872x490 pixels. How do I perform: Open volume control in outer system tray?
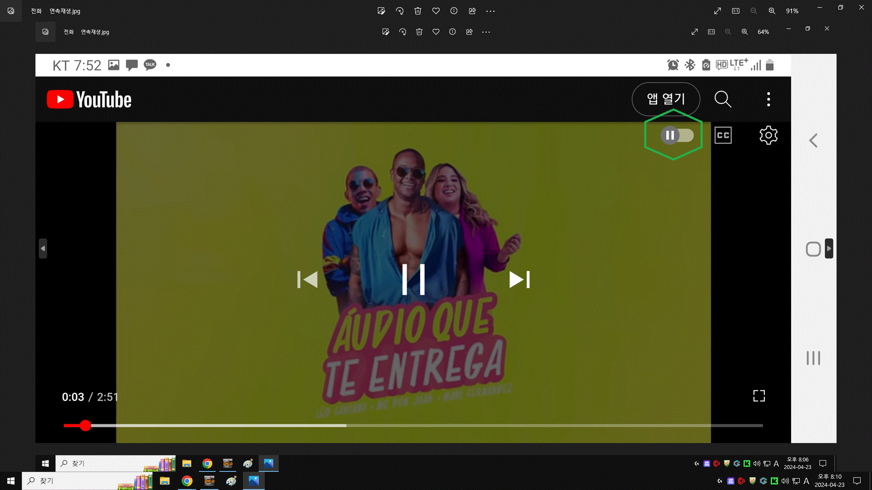click(785, 481)
